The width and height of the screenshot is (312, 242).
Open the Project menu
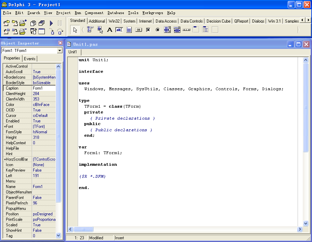pos(63,13)
